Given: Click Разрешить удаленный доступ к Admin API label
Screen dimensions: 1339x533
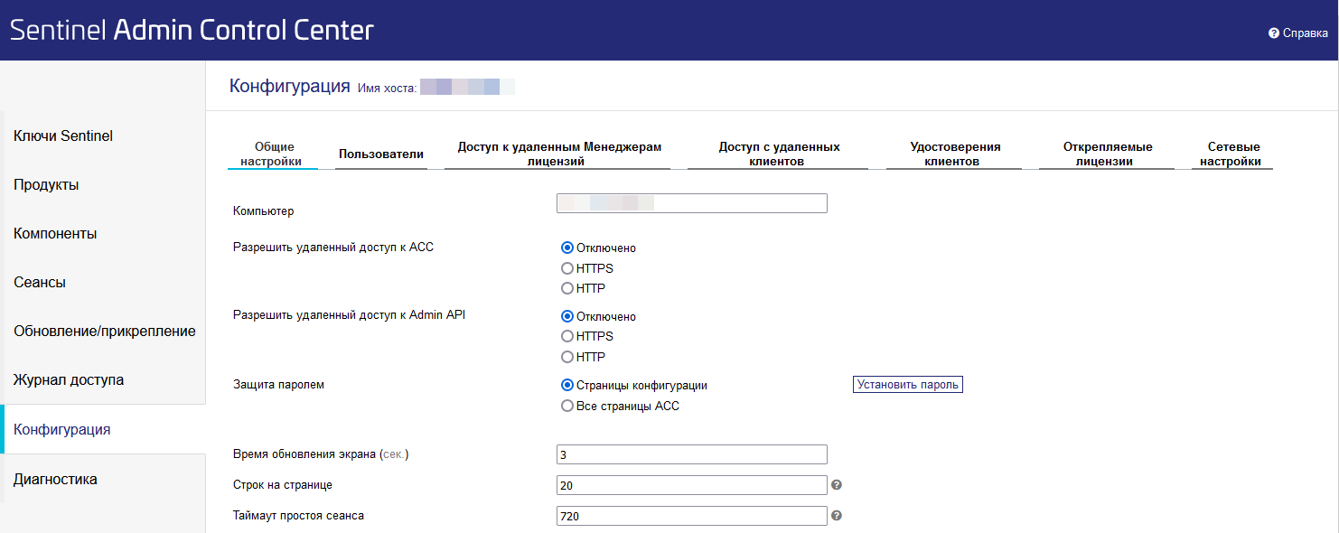Looking at the screenshot, I should click(349, 315).
